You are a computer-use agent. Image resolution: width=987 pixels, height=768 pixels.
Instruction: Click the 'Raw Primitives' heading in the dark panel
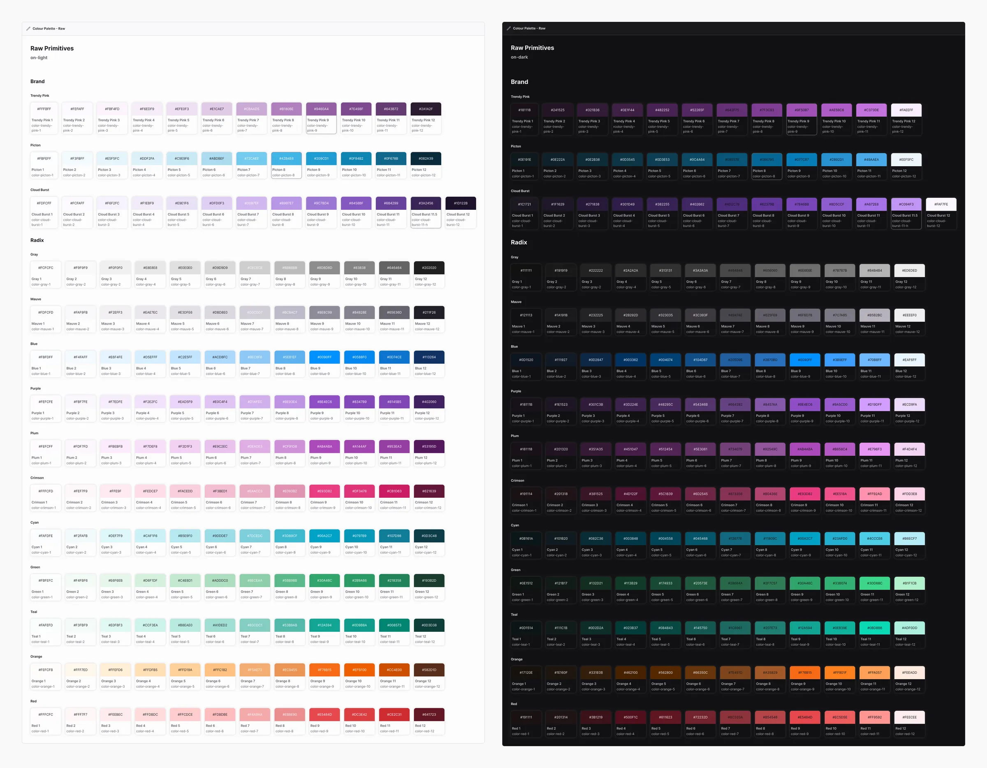(533, 48)
